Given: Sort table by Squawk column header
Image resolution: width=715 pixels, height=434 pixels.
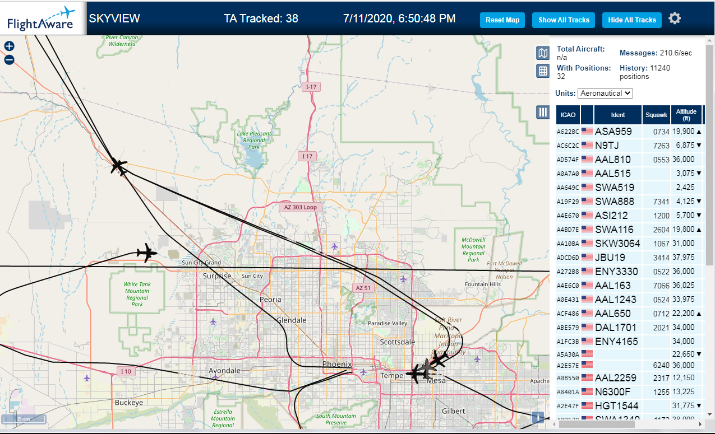Looking at the screenshot, I should click(x=656, y=115).
